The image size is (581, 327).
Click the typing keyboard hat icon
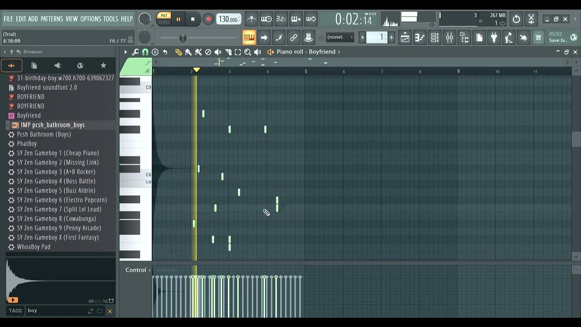pos(309,37)
